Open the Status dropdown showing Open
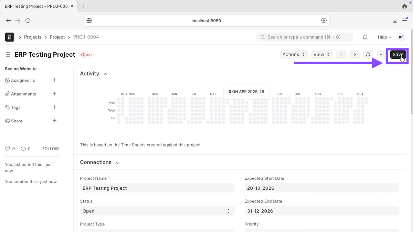This screenshot has height=232, width=413. (157, 211)
